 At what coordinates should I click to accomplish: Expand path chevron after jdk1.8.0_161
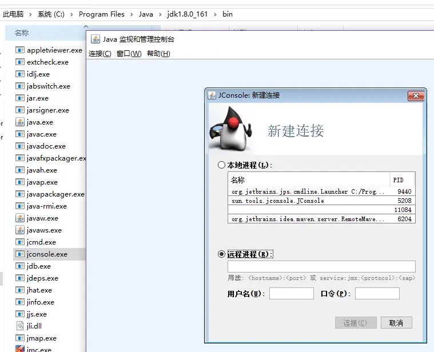[x=215, y=14]
